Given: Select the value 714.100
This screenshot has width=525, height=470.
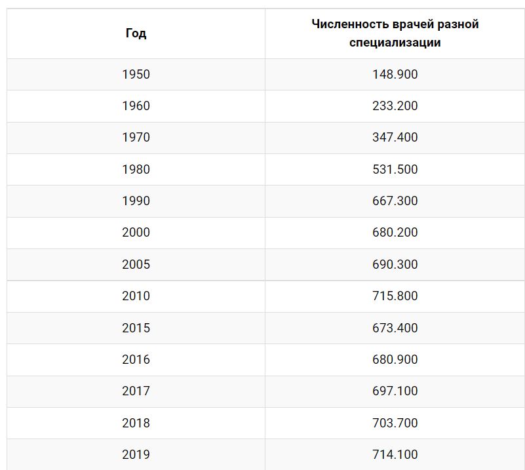Looking at the screenshot, I should 395,455.
